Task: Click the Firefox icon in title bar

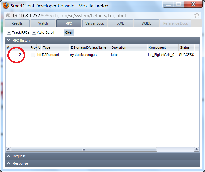Action: click(x=6, y=5)
